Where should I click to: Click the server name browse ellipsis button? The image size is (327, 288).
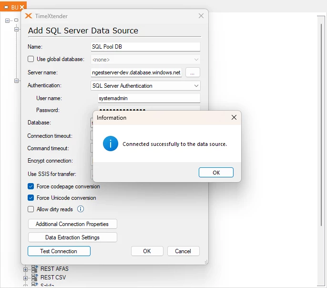pos(193,72)
